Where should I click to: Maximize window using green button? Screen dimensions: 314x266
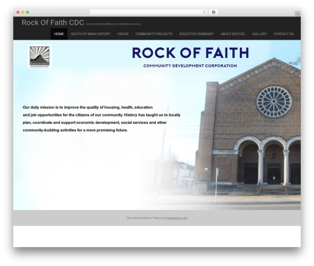coord(28,12)
